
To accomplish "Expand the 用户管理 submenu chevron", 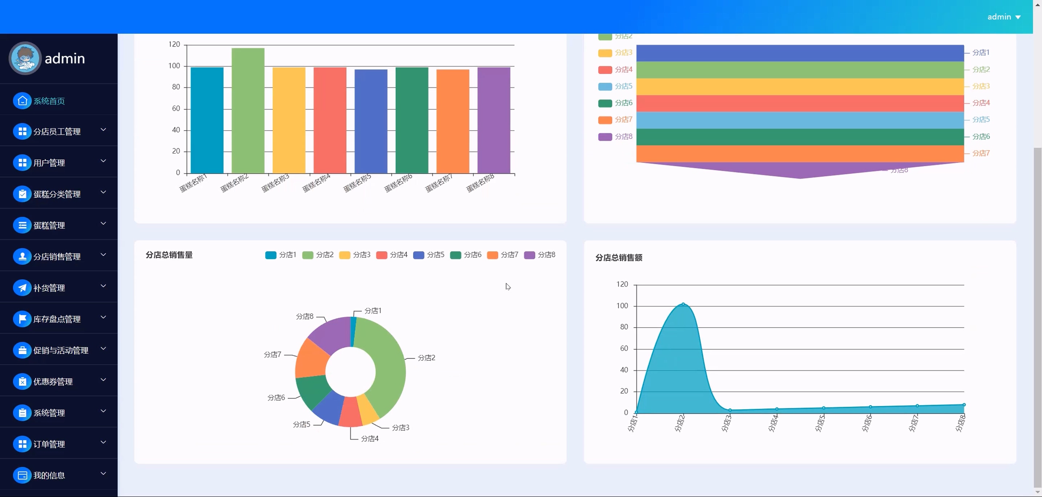I will pos(103,161).
